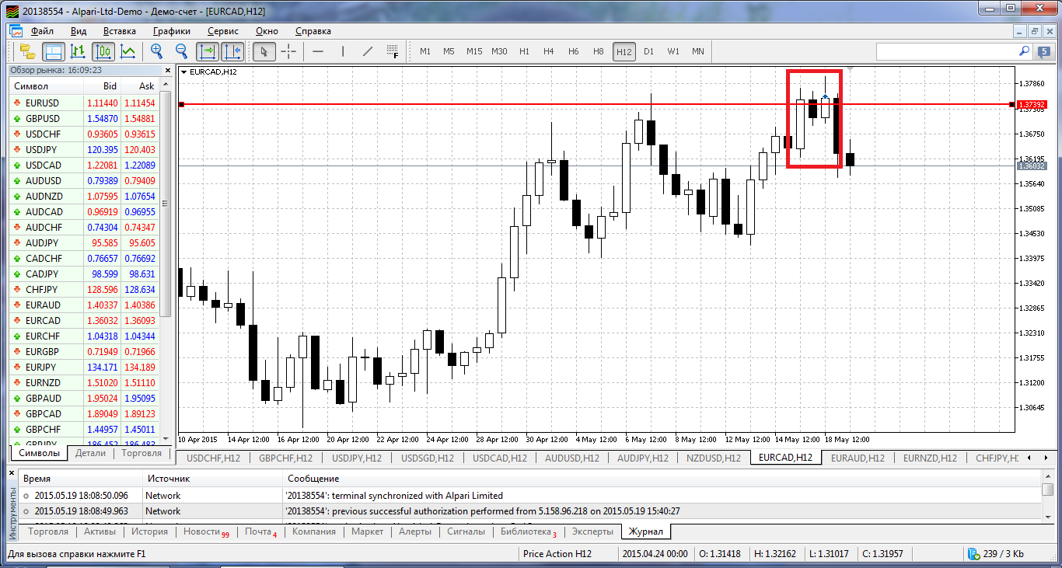Switch to Торговля tab in Market Watch
The width and height of the screenshot is (1062, 568).
pyautogui.click(x=141, y=453)
